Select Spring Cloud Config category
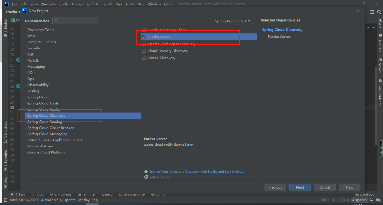 pyautogui.click(x=83, y=109)
